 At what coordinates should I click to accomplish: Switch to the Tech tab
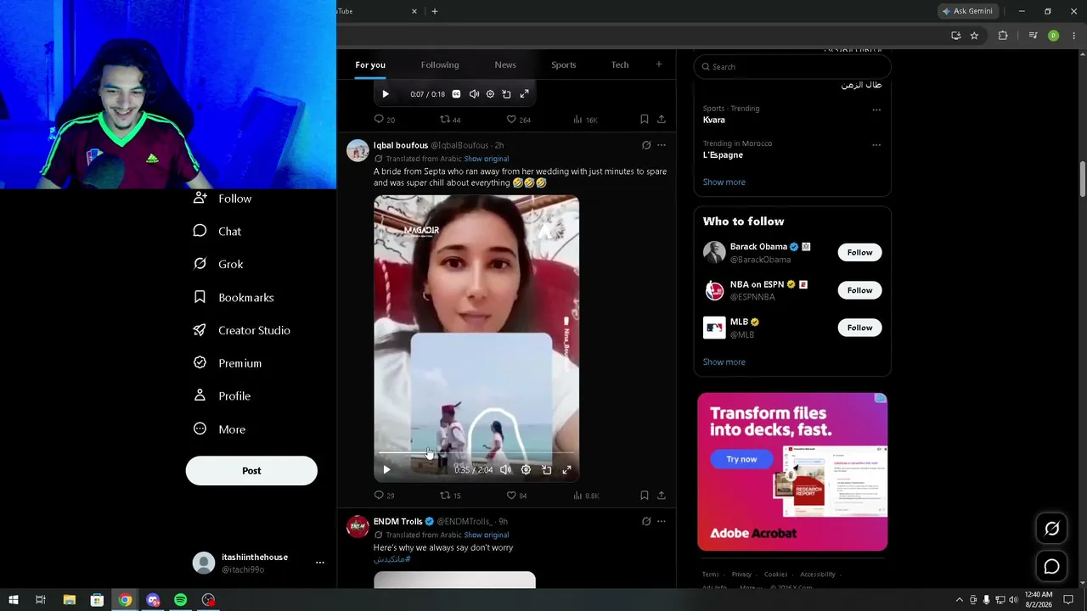click(620, 65)
